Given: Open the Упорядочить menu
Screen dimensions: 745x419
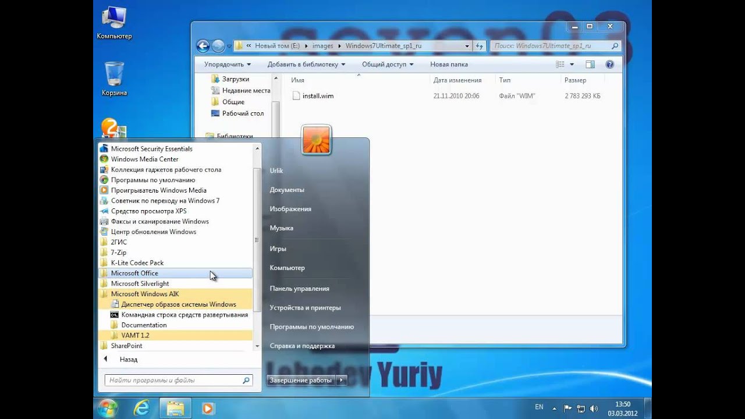Looking at the screenshot, I should pos(228,65).
